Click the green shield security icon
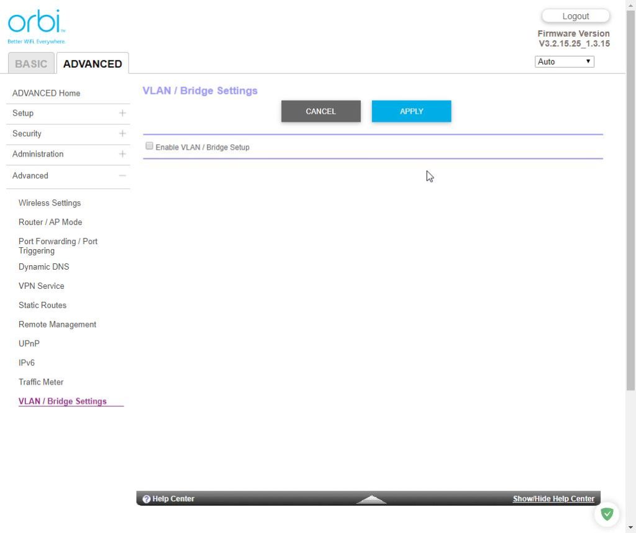Screen dimensions: 636x533 click(607, 514)
